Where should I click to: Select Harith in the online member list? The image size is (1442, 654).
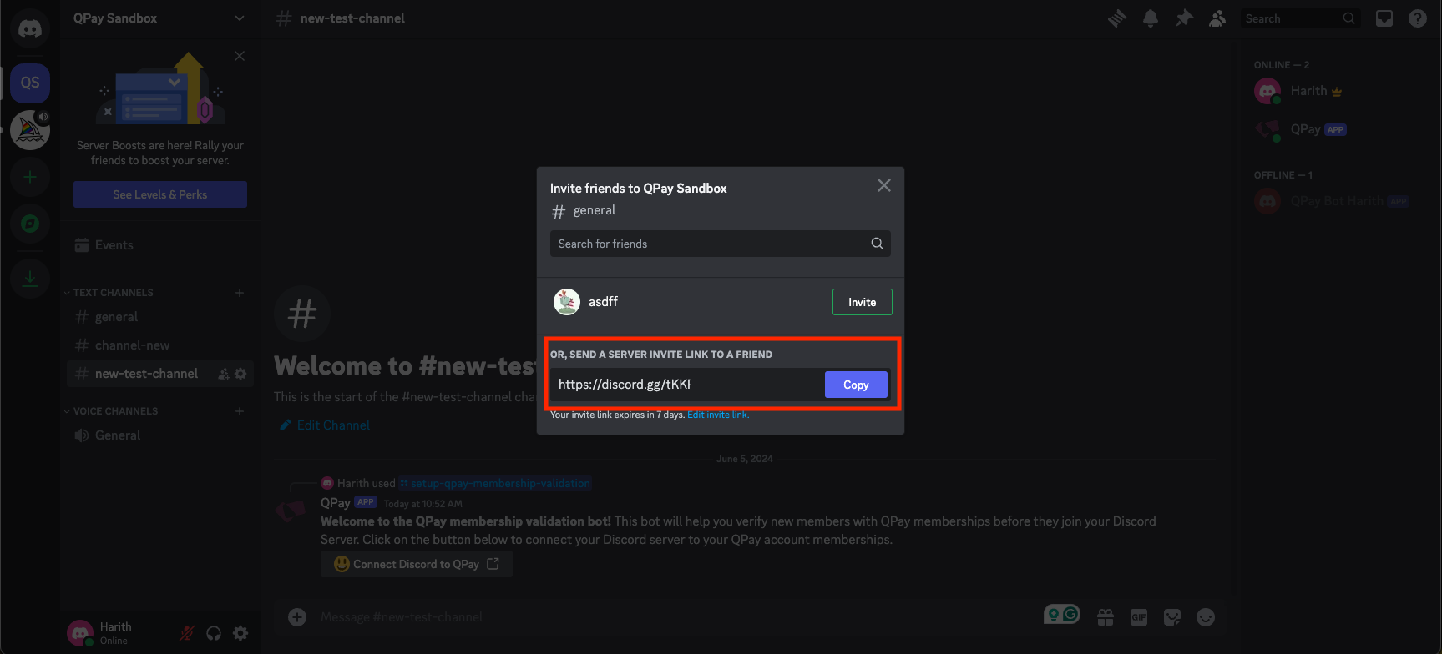click(1335, 91)
